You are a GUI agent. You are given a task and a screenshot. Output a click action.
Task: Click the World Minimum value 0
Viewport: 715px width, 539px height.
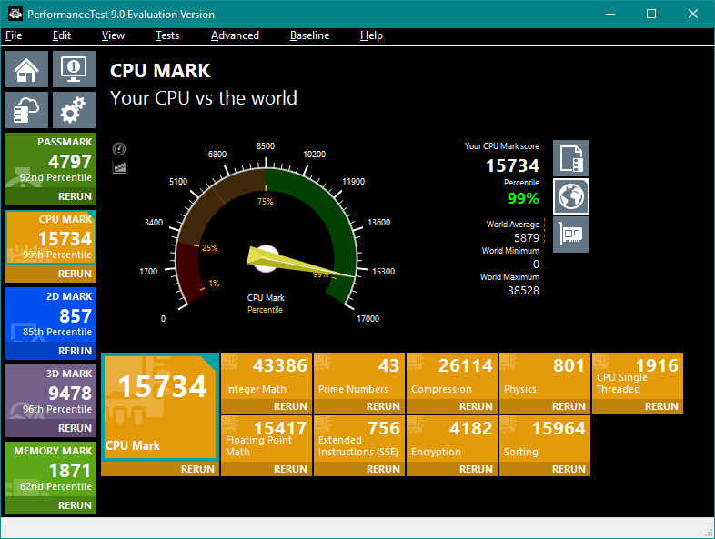pos(536,264)
